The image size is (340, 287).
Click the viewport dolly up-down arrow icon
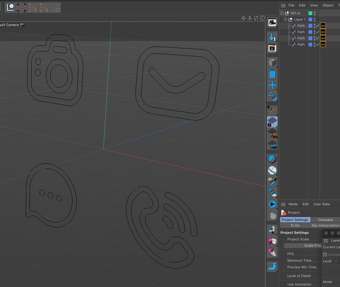tap(250, 18)
